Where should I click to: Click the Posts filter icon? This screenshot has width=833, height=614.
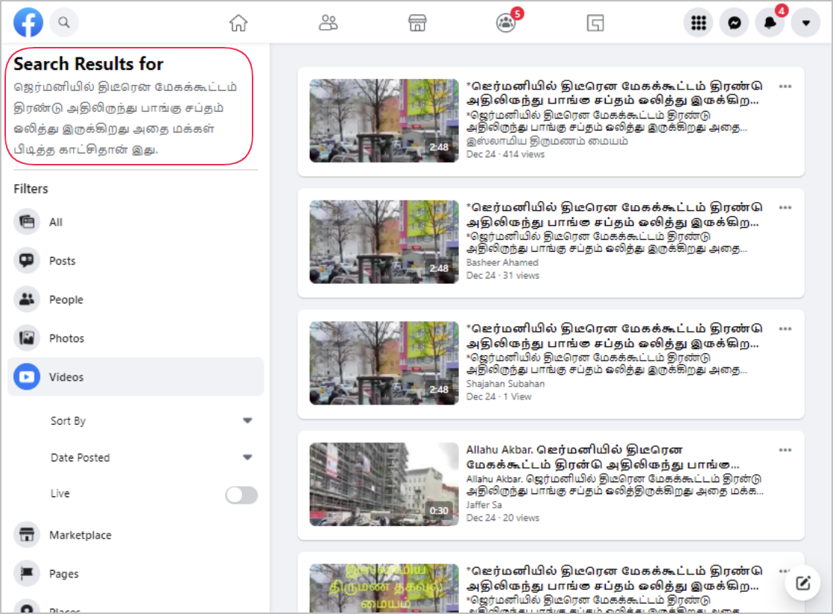(x=27, y=261)
